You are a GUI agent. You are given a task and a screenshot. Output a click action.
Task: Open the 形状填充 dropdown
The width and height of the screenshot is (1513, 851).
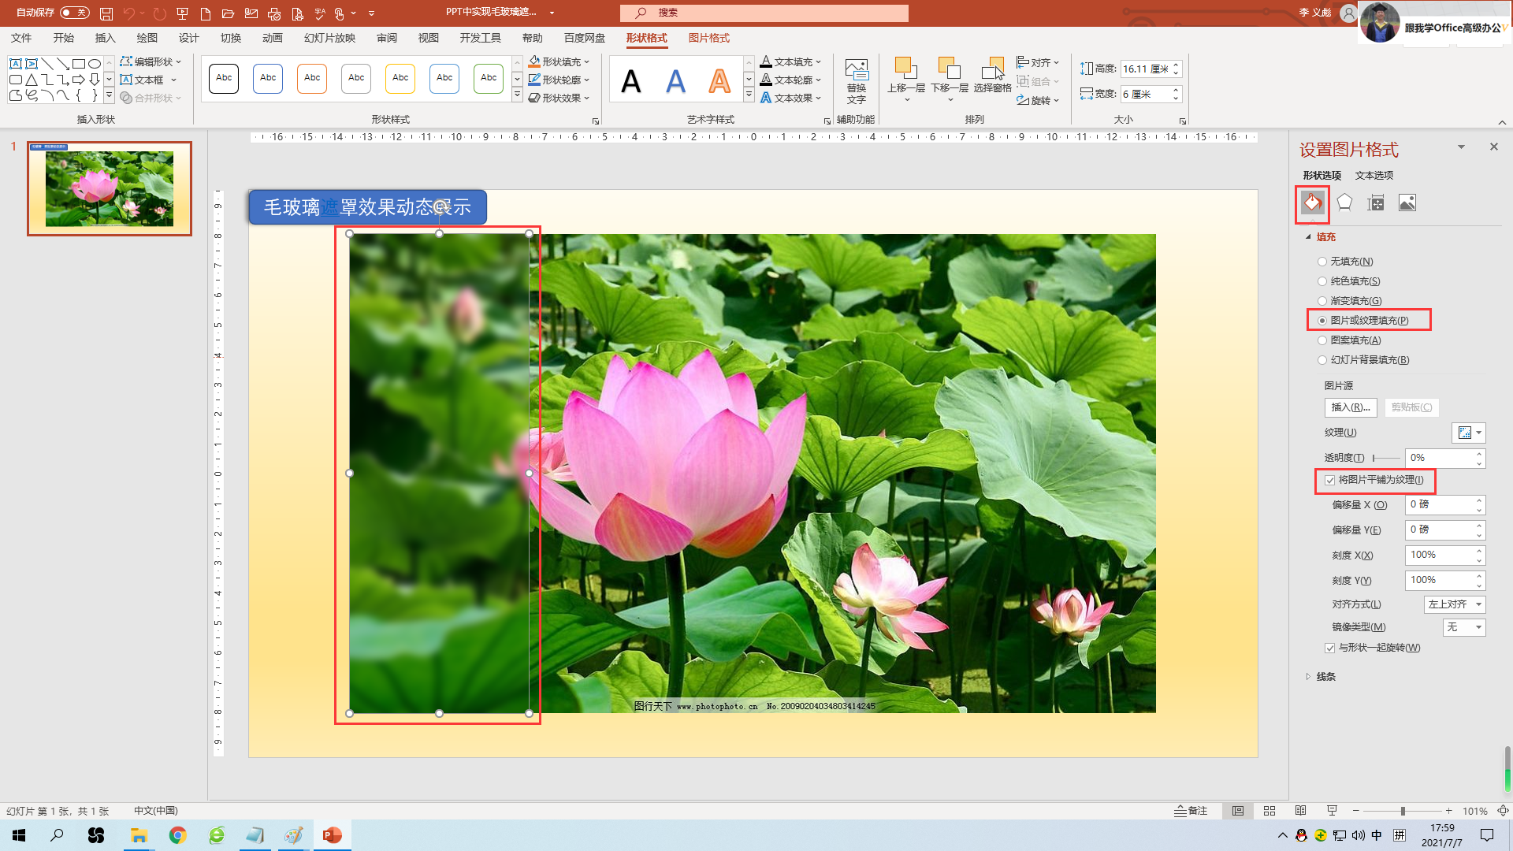(559, 61)
